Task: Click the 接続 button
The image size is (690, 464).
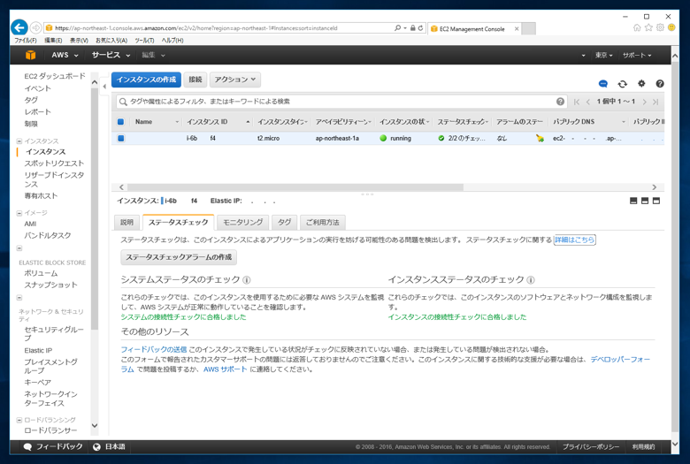Action: [195, 80]
